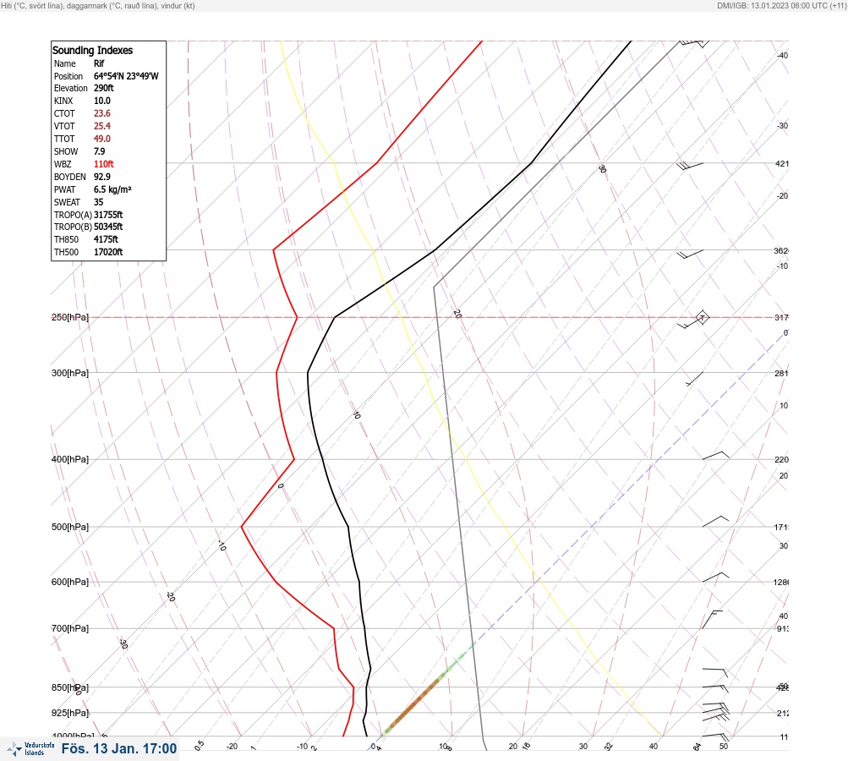Click the 600[hPa] pressure label
This screenshot has width=848, height=761.
click(x=70, y=582)
